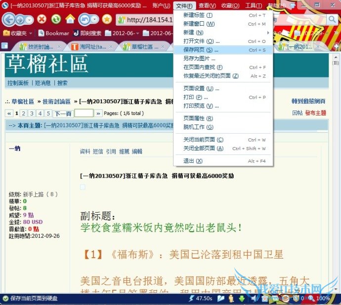This screenshot has height=305, width=341.
Task: Click the 短消息 link
Action: coord(43,83)
